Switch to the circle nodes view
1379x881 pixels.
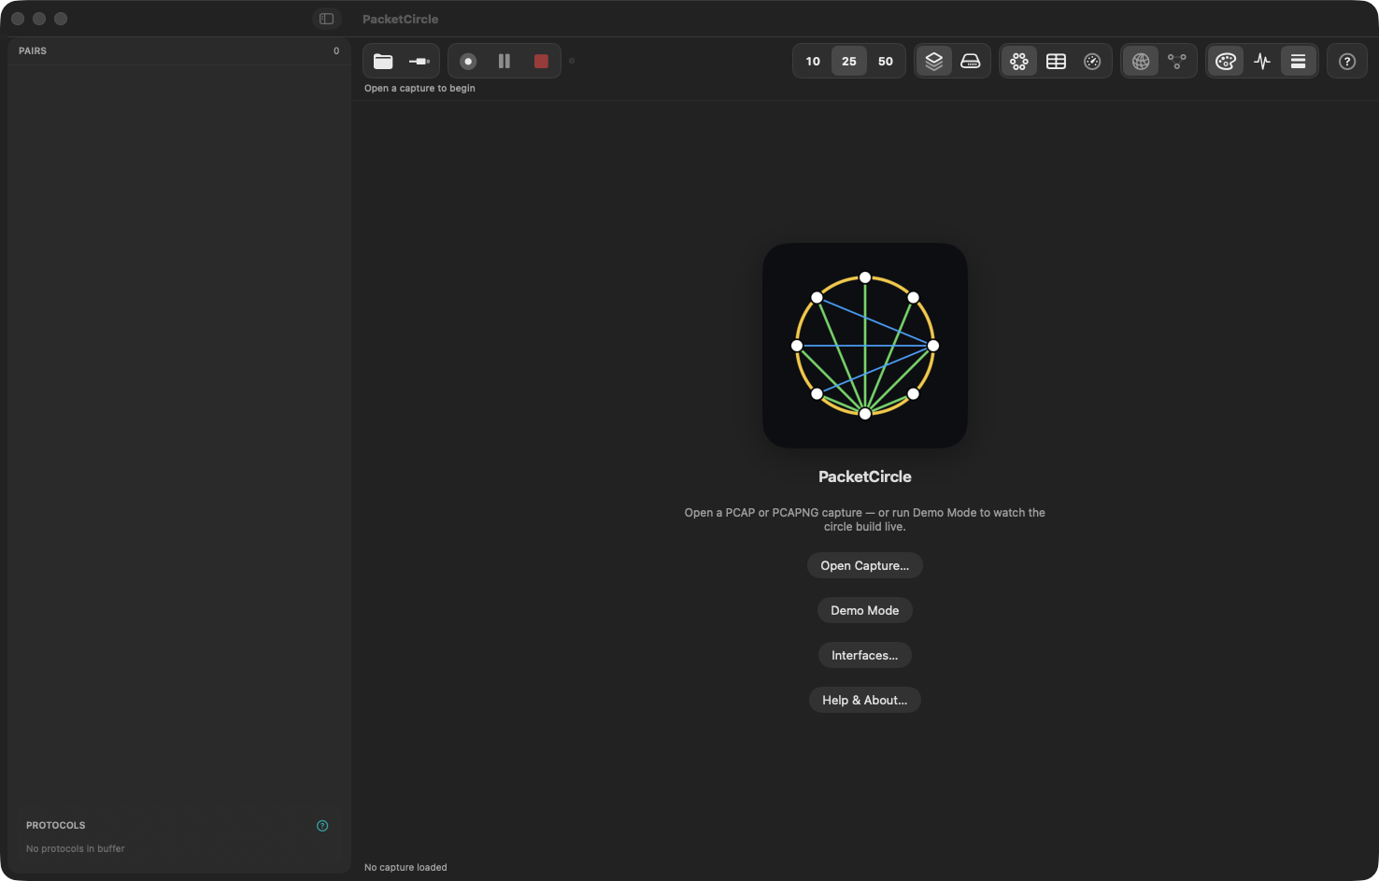coord(1019,61)
